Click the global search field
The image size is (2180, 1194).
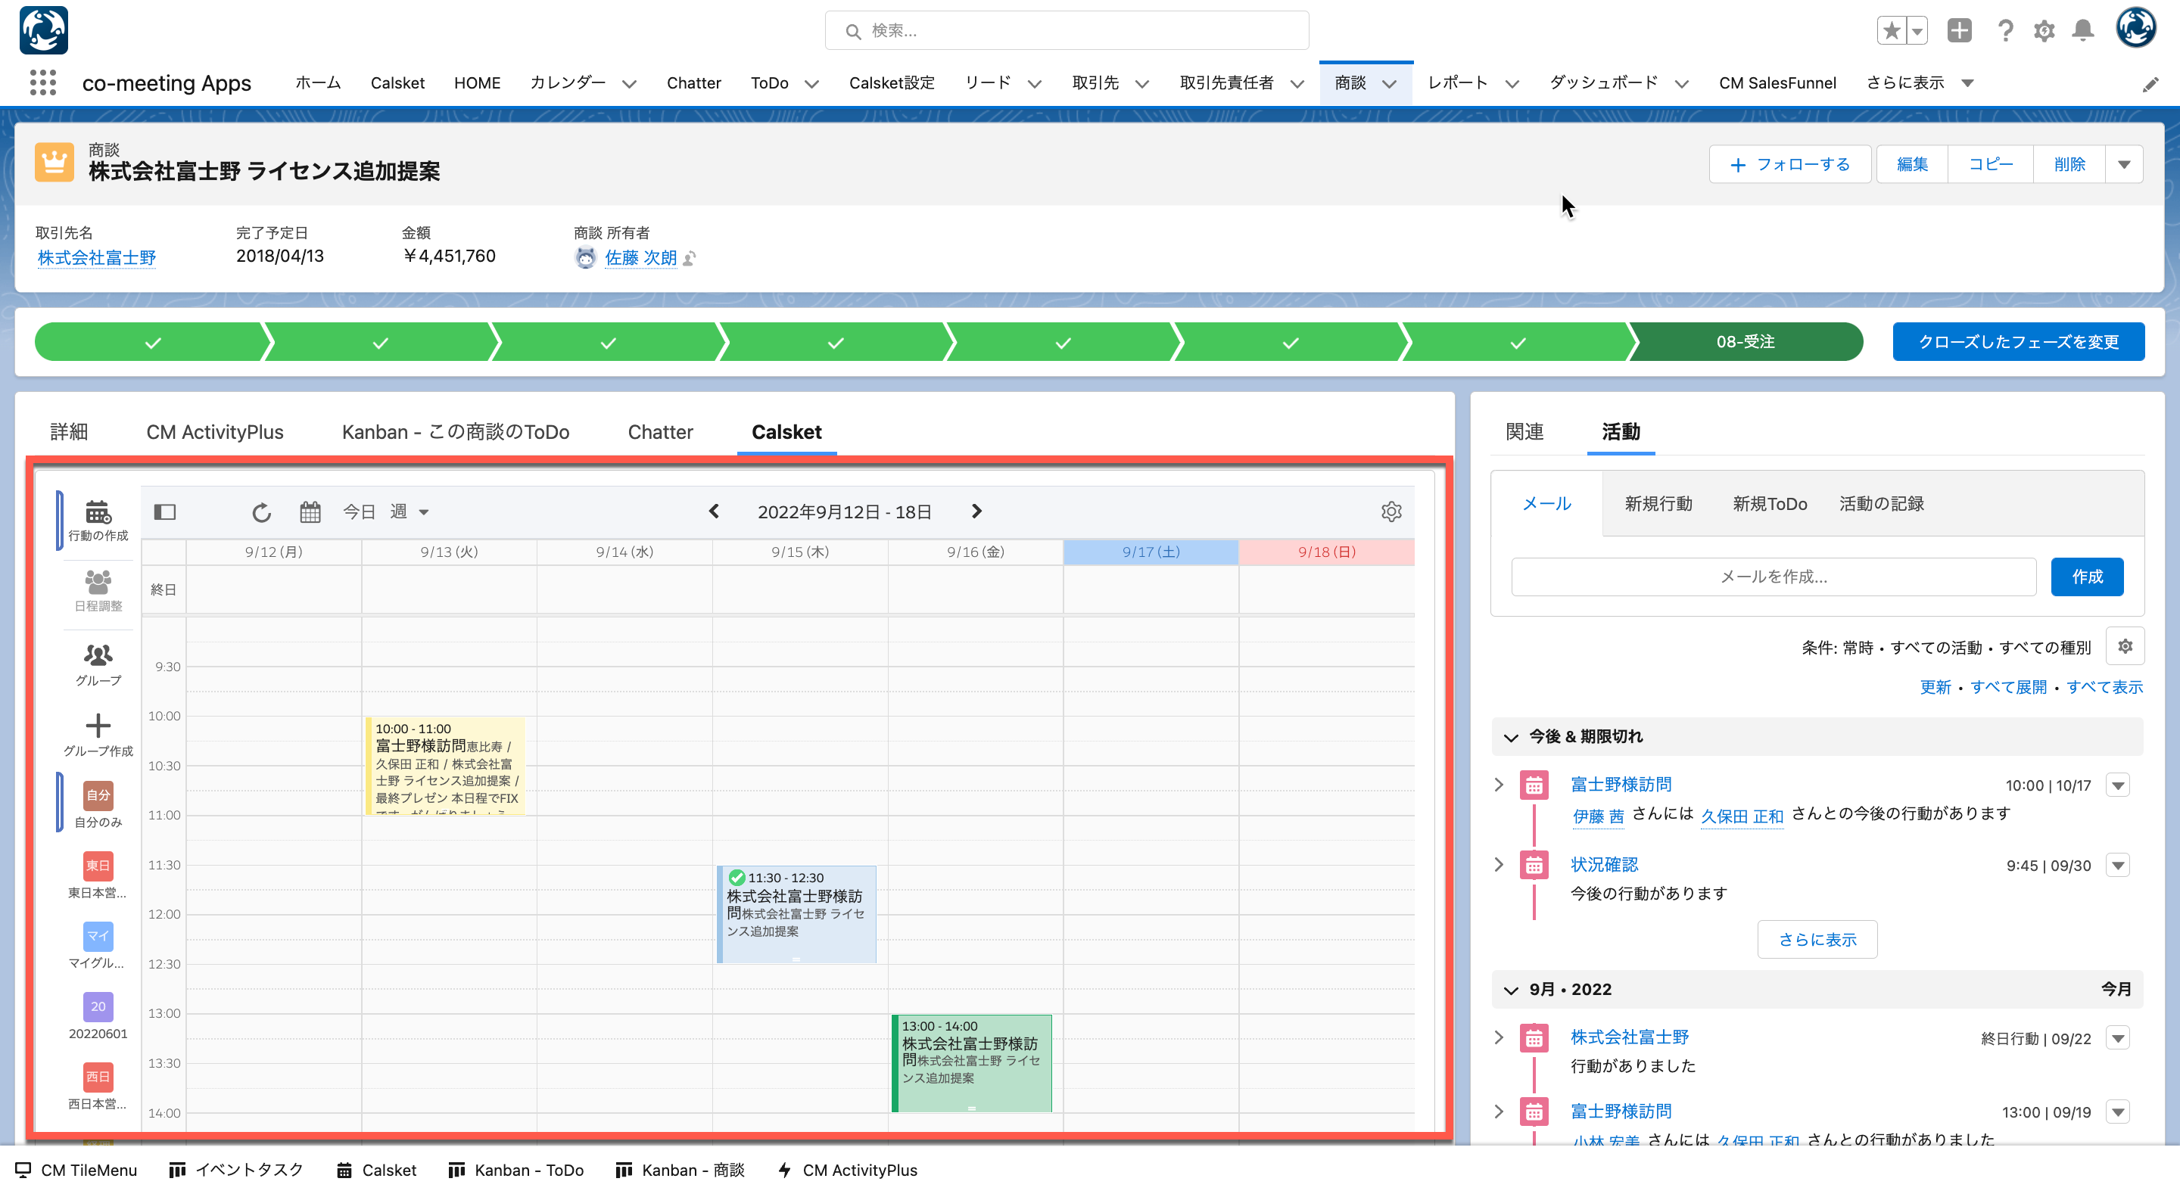pos(1067,31)
